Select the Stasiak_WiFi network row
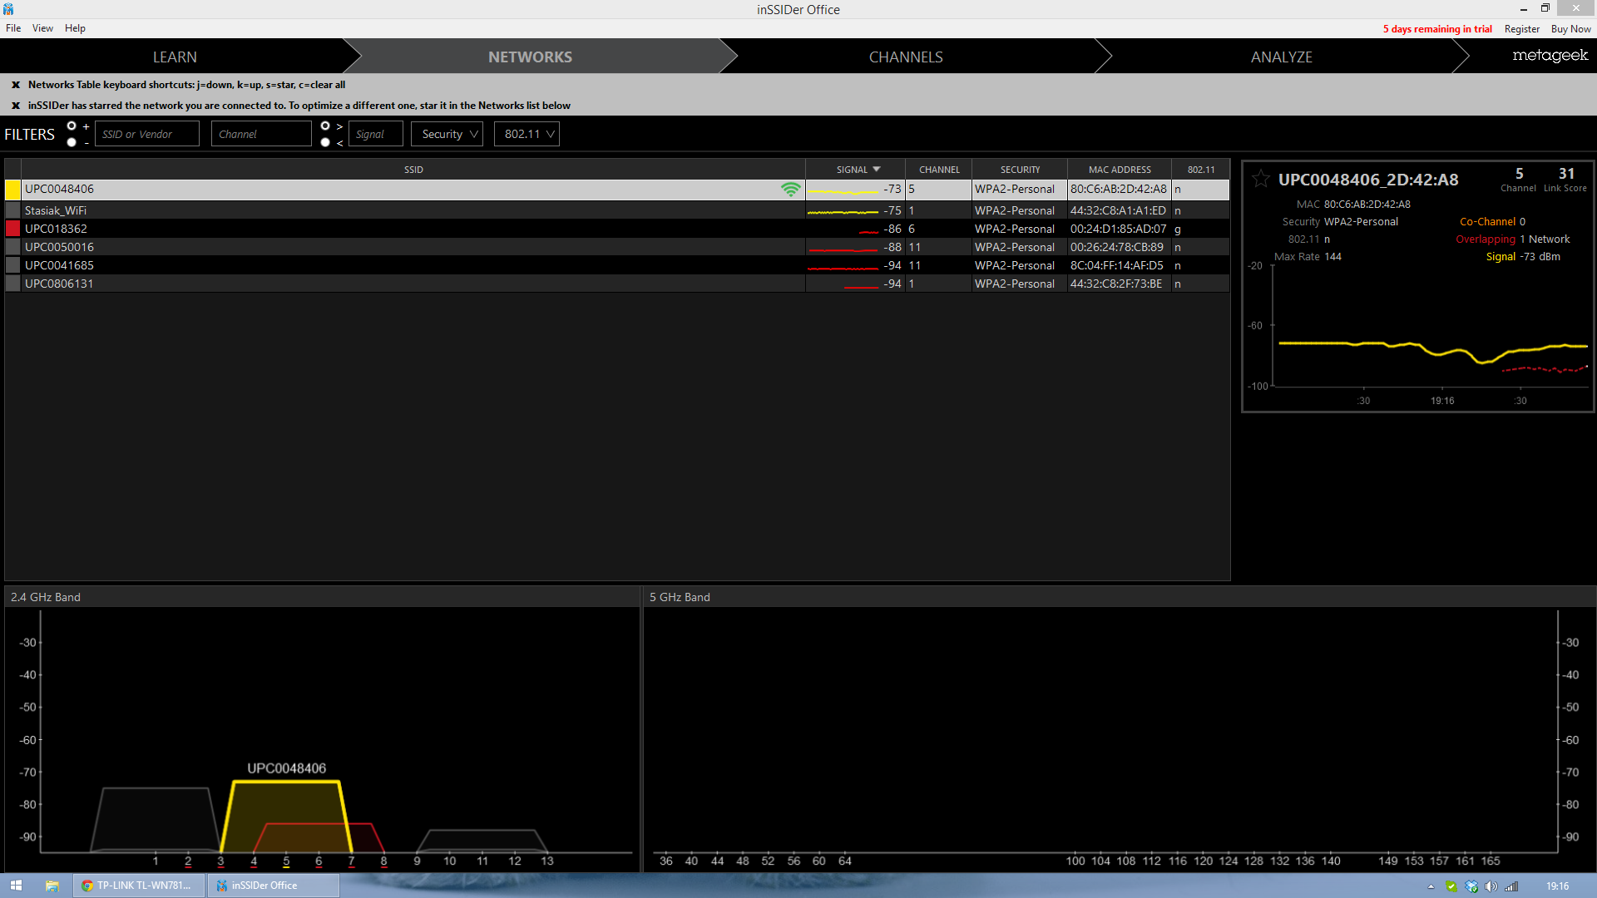The image size is (1597, 898). (x=617, y=210)
